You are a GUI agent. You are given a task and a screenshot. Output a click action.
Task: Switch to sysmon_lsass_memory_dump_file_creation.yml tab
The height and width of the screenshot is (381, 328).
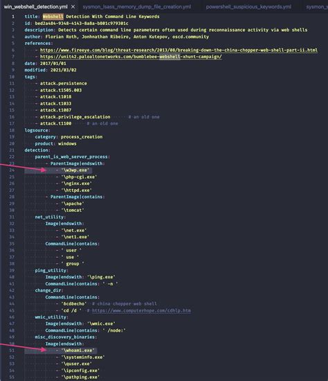pyautogui.click(x=137, y=7)
